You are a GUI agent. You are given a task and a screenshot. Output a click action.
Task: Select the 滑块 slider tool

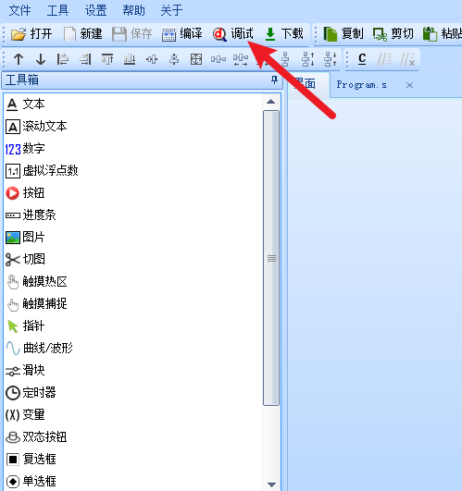coord(25,371)
